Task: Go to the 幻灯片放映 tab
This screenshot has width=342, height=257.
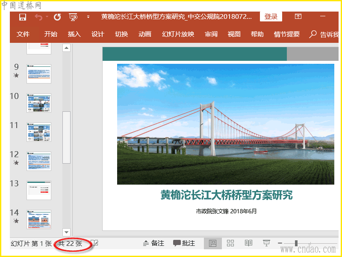Action: tap(178, 34)
